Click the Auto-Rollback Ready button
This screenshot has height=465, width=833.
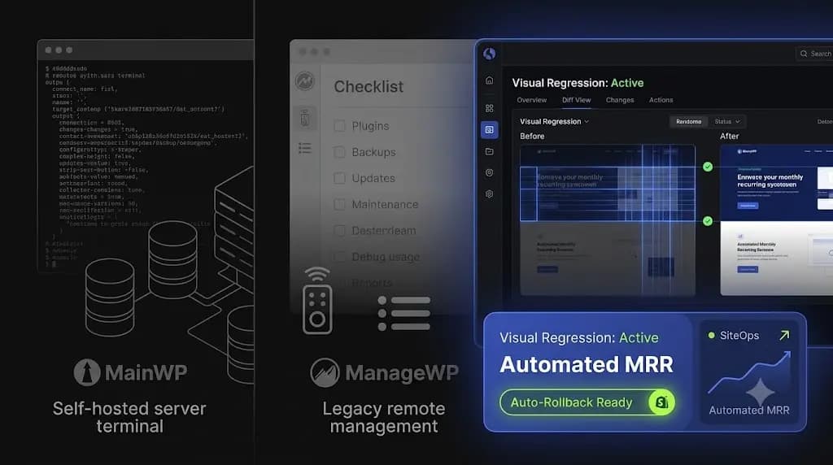coord(587,402)
